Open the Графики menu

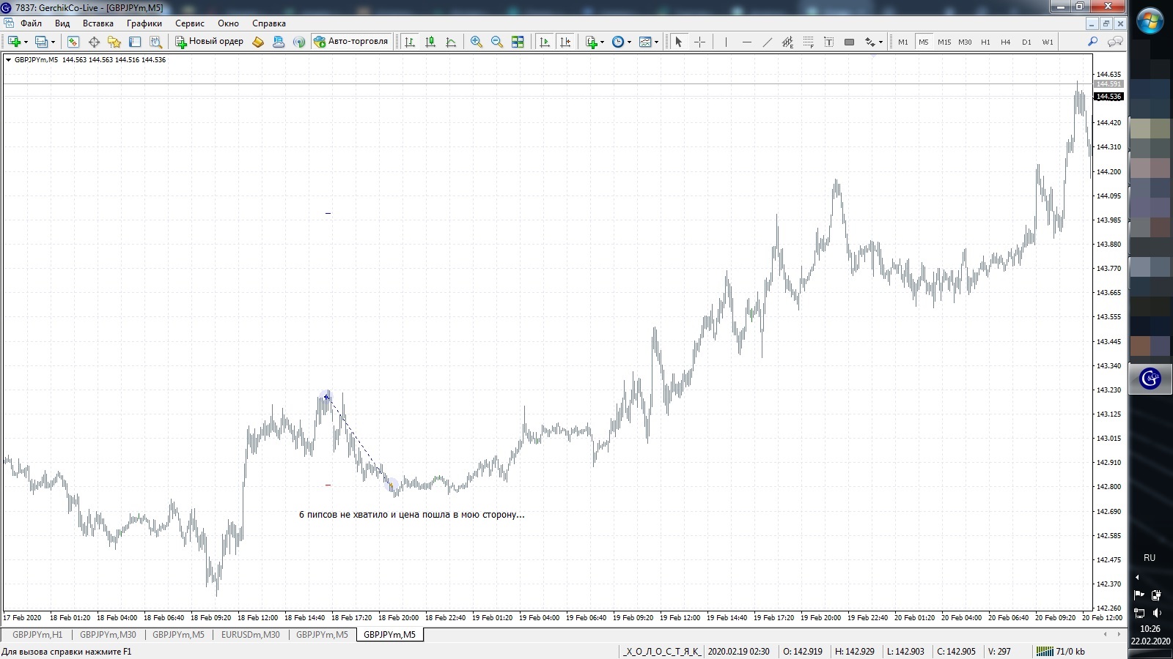pyautogui.click(x=144, y=23)
